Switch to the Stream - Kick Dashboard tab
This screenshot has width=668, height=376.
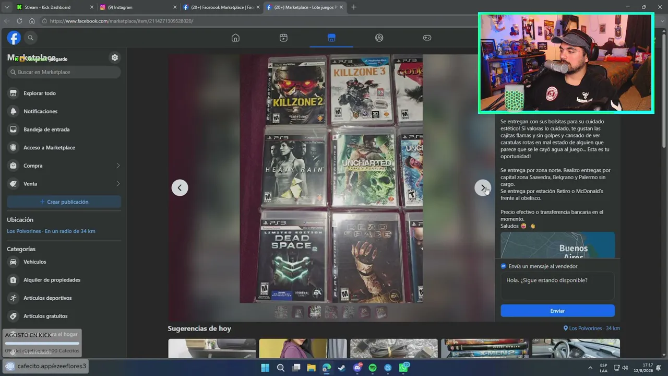point(55,7)
